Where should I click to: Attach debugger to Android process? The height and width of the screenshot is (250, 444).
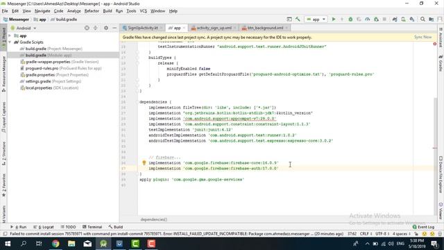tap(376, 19)
